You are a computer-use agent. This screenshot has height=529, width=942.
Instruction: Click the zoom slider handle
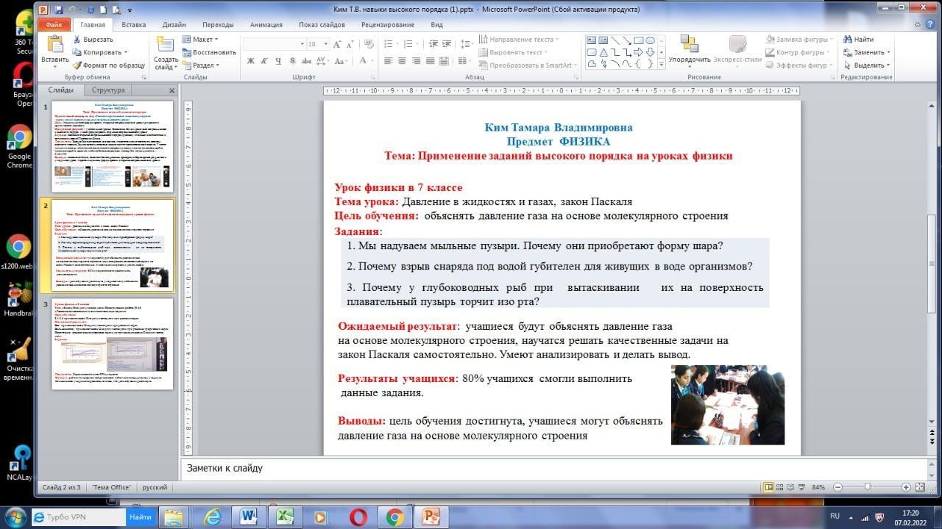tap(868, 487)
